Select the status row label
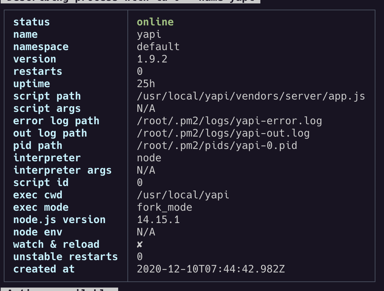 [x=31, y=22]
